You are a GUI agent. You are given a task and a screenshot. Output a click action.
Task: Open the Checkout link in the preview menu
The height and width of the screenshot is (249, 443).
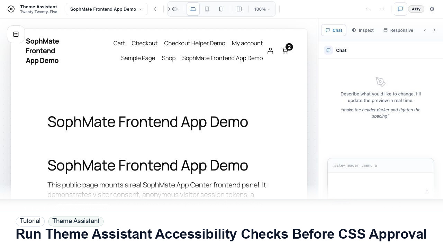point(144,43)
